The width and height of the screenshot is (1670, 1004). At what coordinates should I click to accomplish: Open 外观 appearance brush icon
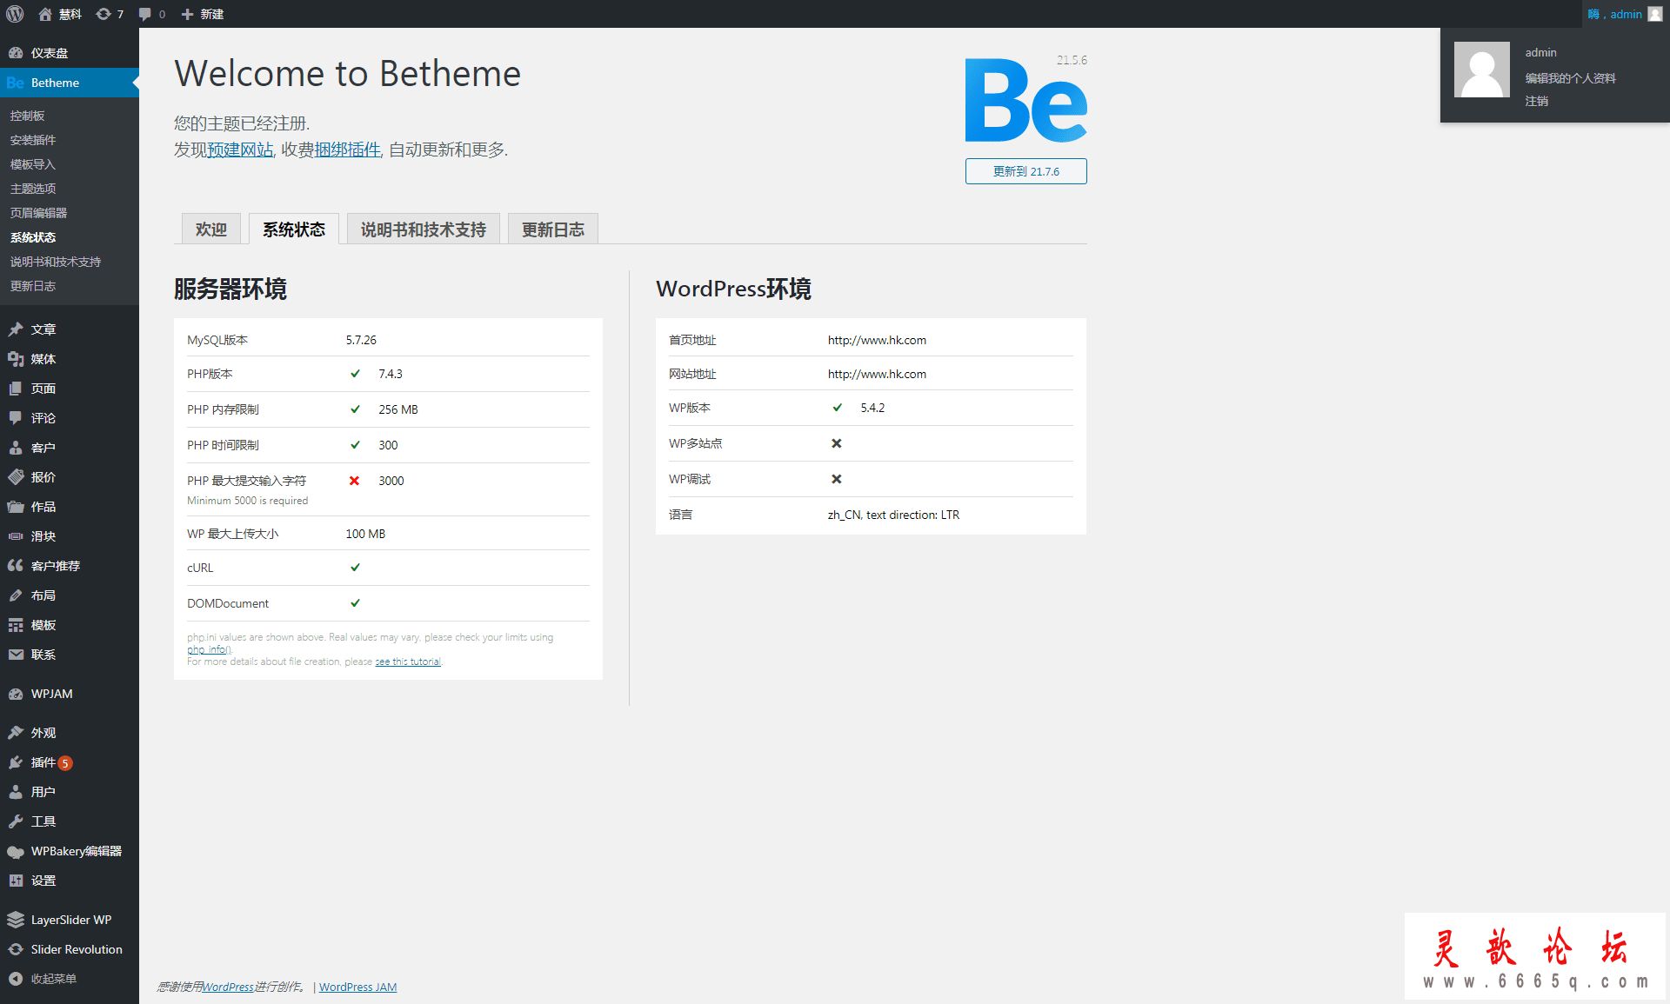coord(16,733)
